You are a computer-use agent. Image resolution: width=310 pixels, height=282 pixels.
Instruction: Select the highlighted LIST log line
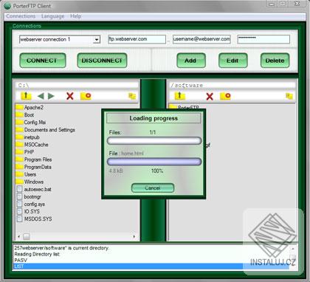tap(151, 266)
